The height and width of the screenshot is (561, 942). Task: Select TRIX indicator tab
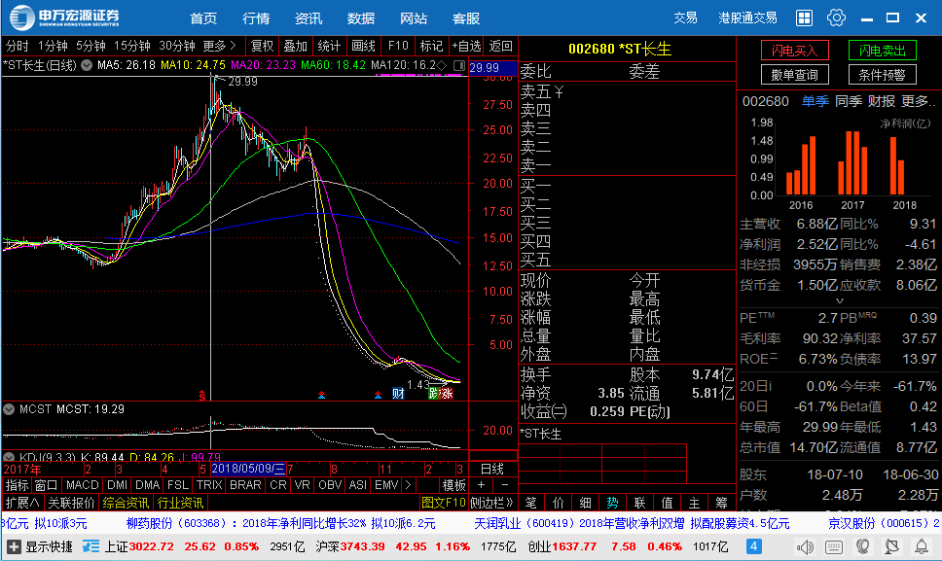(x=209, y=485)
